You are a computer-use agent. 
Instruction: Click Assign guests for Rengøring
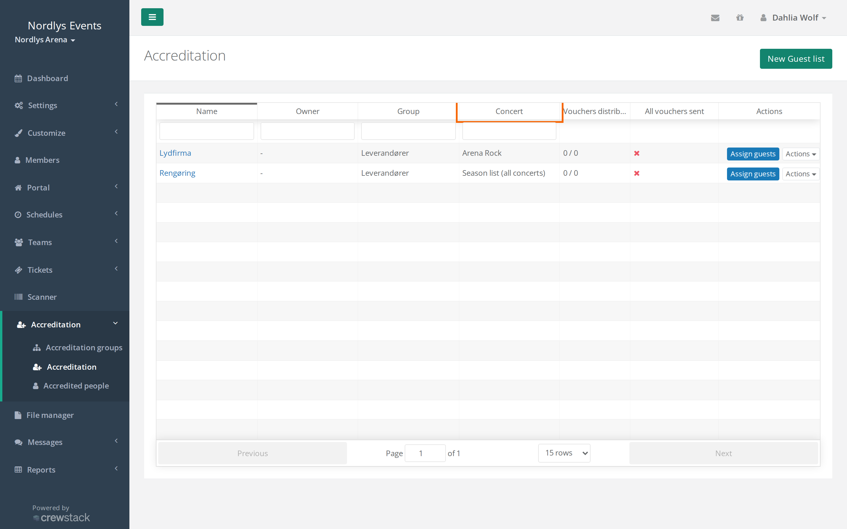pos(753,174)
